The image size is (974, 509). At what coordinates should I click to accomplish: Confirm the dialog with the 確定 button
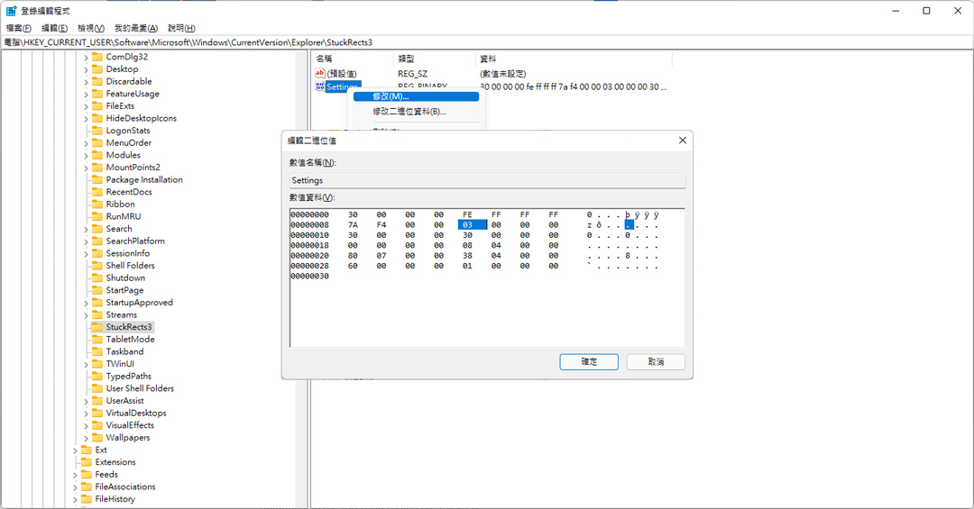click(x=589, y=362)
